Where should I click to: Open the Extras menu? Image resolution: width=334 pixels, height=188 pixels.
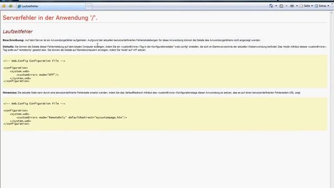(322, 6)
